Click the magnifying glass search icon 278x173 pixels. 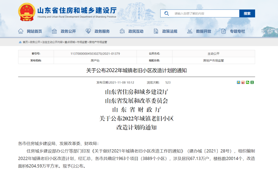pyautogui.click(x=167, y=13)
